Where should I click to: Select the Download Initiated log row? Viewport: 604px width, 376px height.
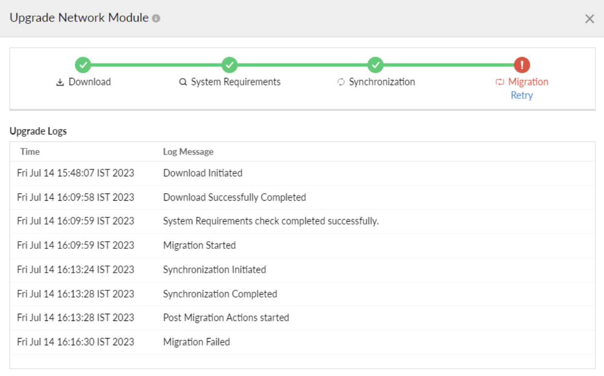point(203,173)
